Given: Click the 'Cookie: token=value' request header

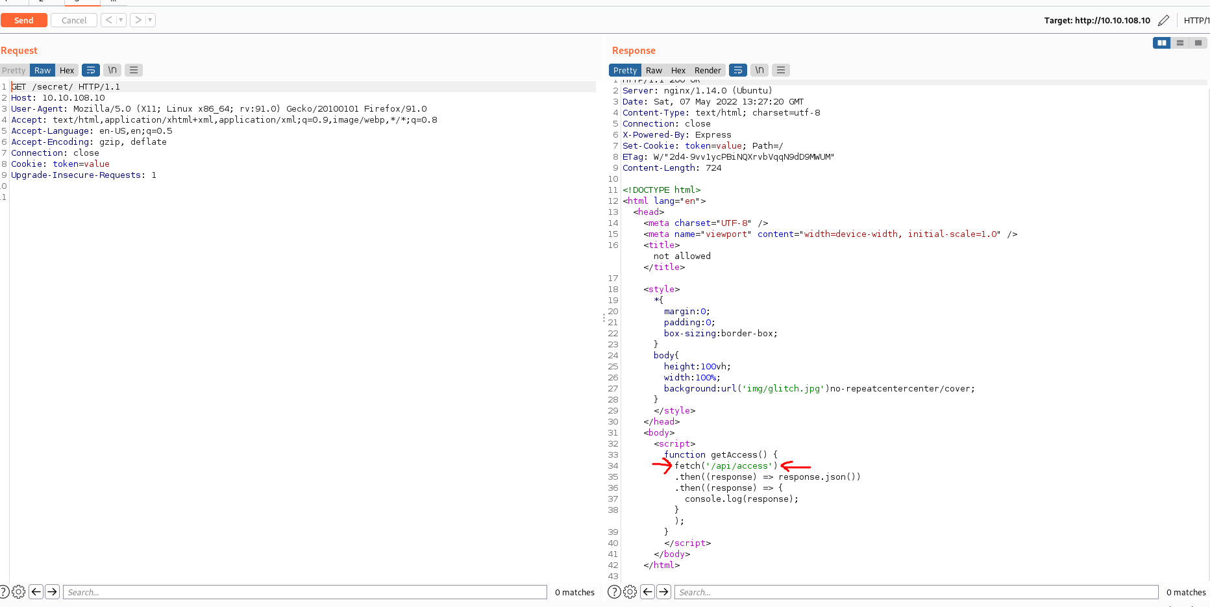Looking at the screenshot, I should (60, 164).
